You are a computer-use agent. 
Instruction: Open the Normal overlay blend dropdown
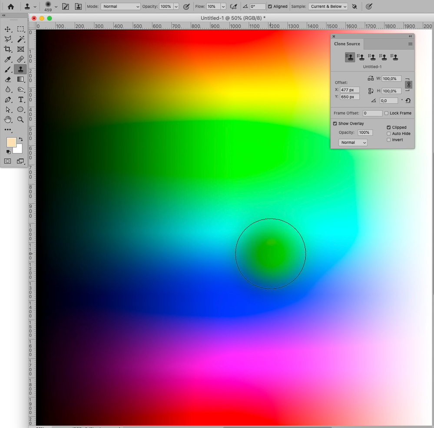coord(352,142)
